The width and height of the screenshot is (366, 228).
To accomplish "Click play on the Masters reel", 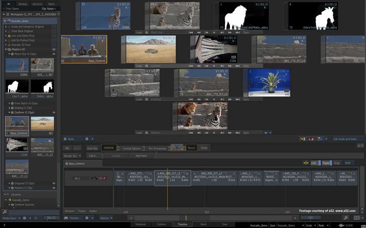I will 214,133.
